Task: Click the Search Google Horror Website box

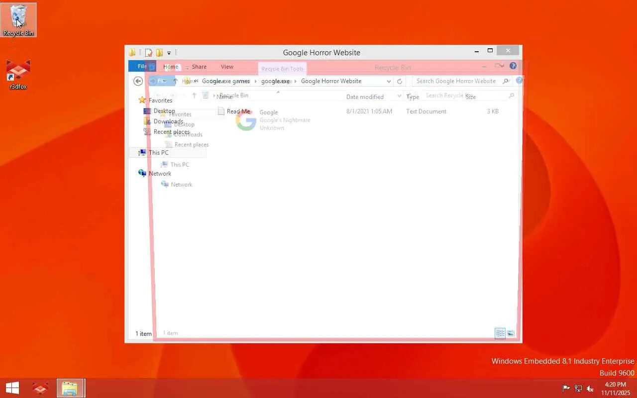Action: click(461, 81)
